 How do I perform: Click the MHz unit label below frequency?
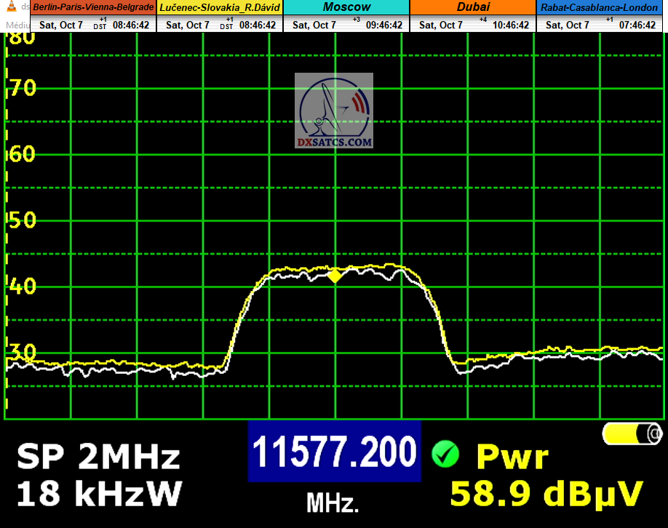tap(333, 502)
